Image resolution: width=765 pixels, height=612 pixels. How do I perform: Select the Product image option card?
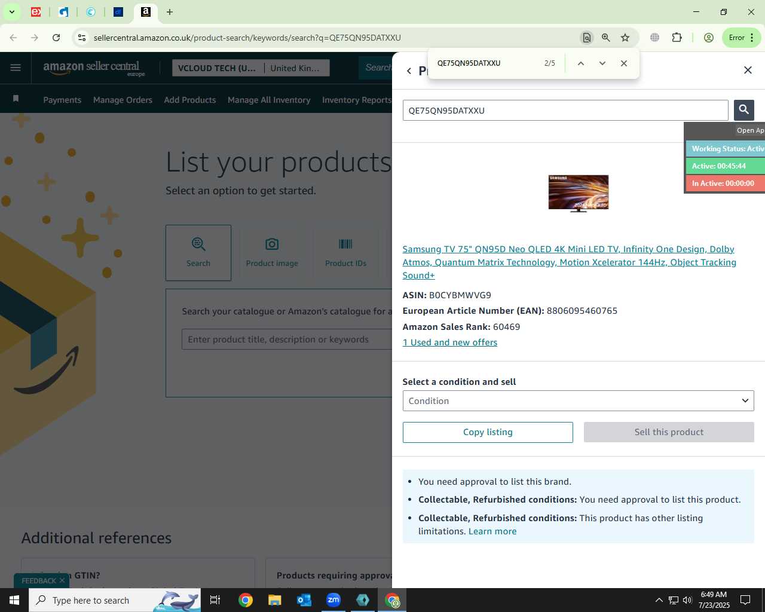point(272,253)
